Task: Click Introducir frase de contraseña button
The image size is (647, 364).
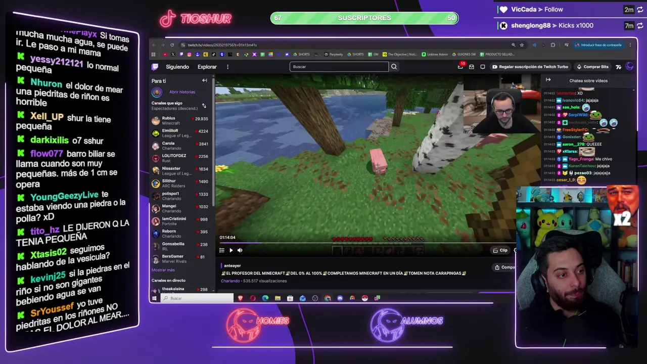Action: (x=598, y=45)
